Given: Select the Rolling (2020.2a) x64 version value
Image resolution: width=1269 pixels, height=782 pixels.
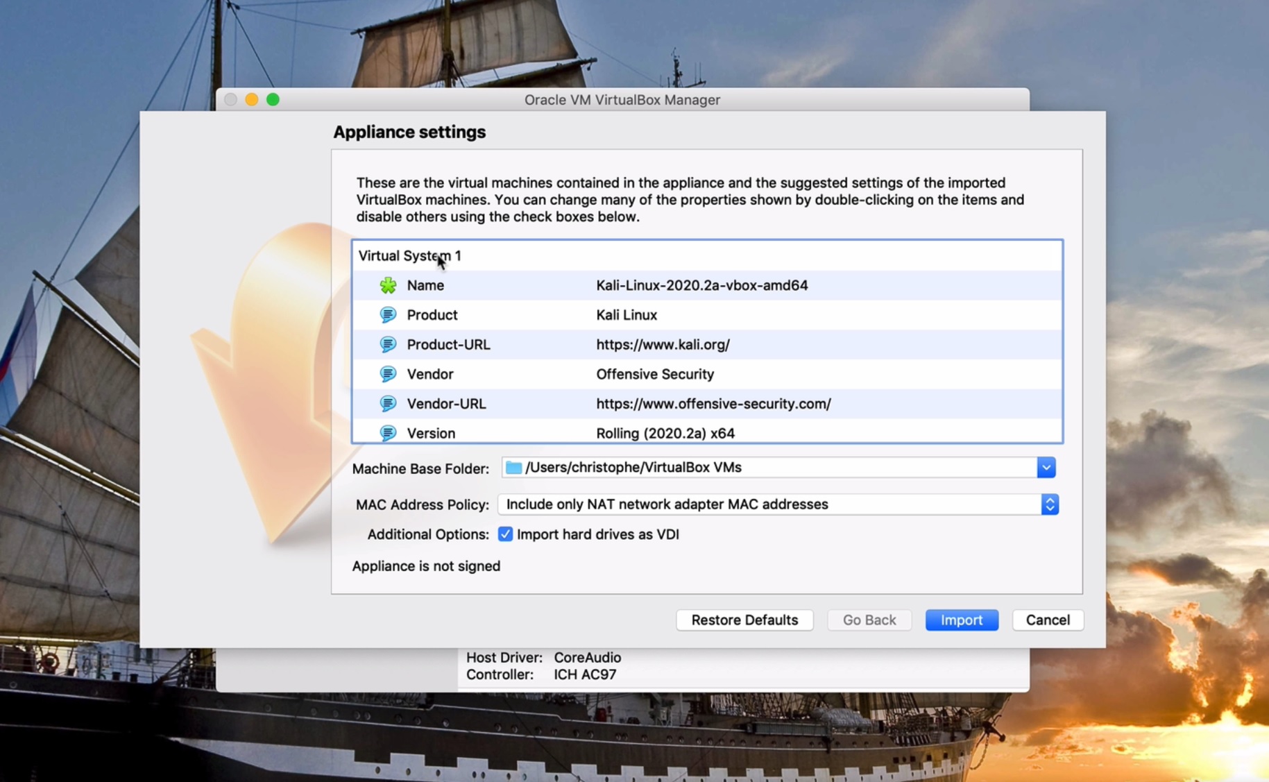Looking at the screenshot, I should point(665,433).
